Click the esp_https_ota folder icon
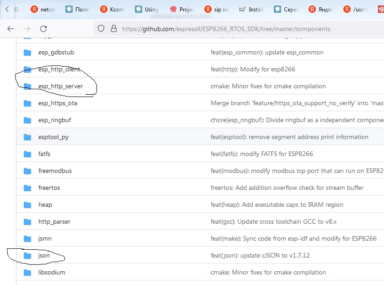The height and width of the screenshot is (285, 384). coord(27,103)
